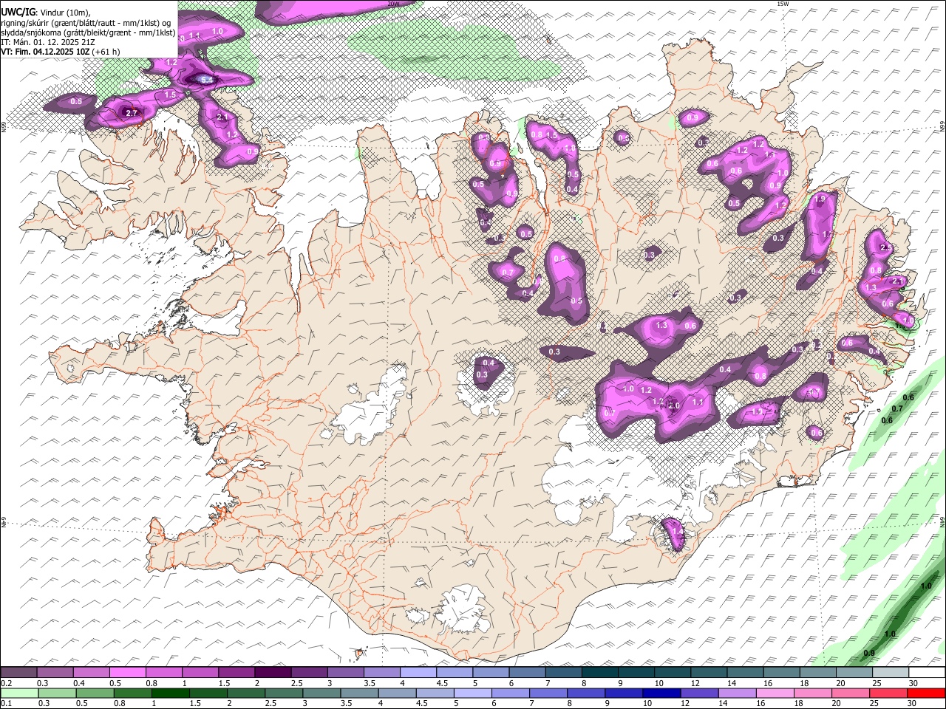Select the dark green swatch between 1 and 1.5
The height and width of the screenshot is (709, 946).
tap(171, 693)
